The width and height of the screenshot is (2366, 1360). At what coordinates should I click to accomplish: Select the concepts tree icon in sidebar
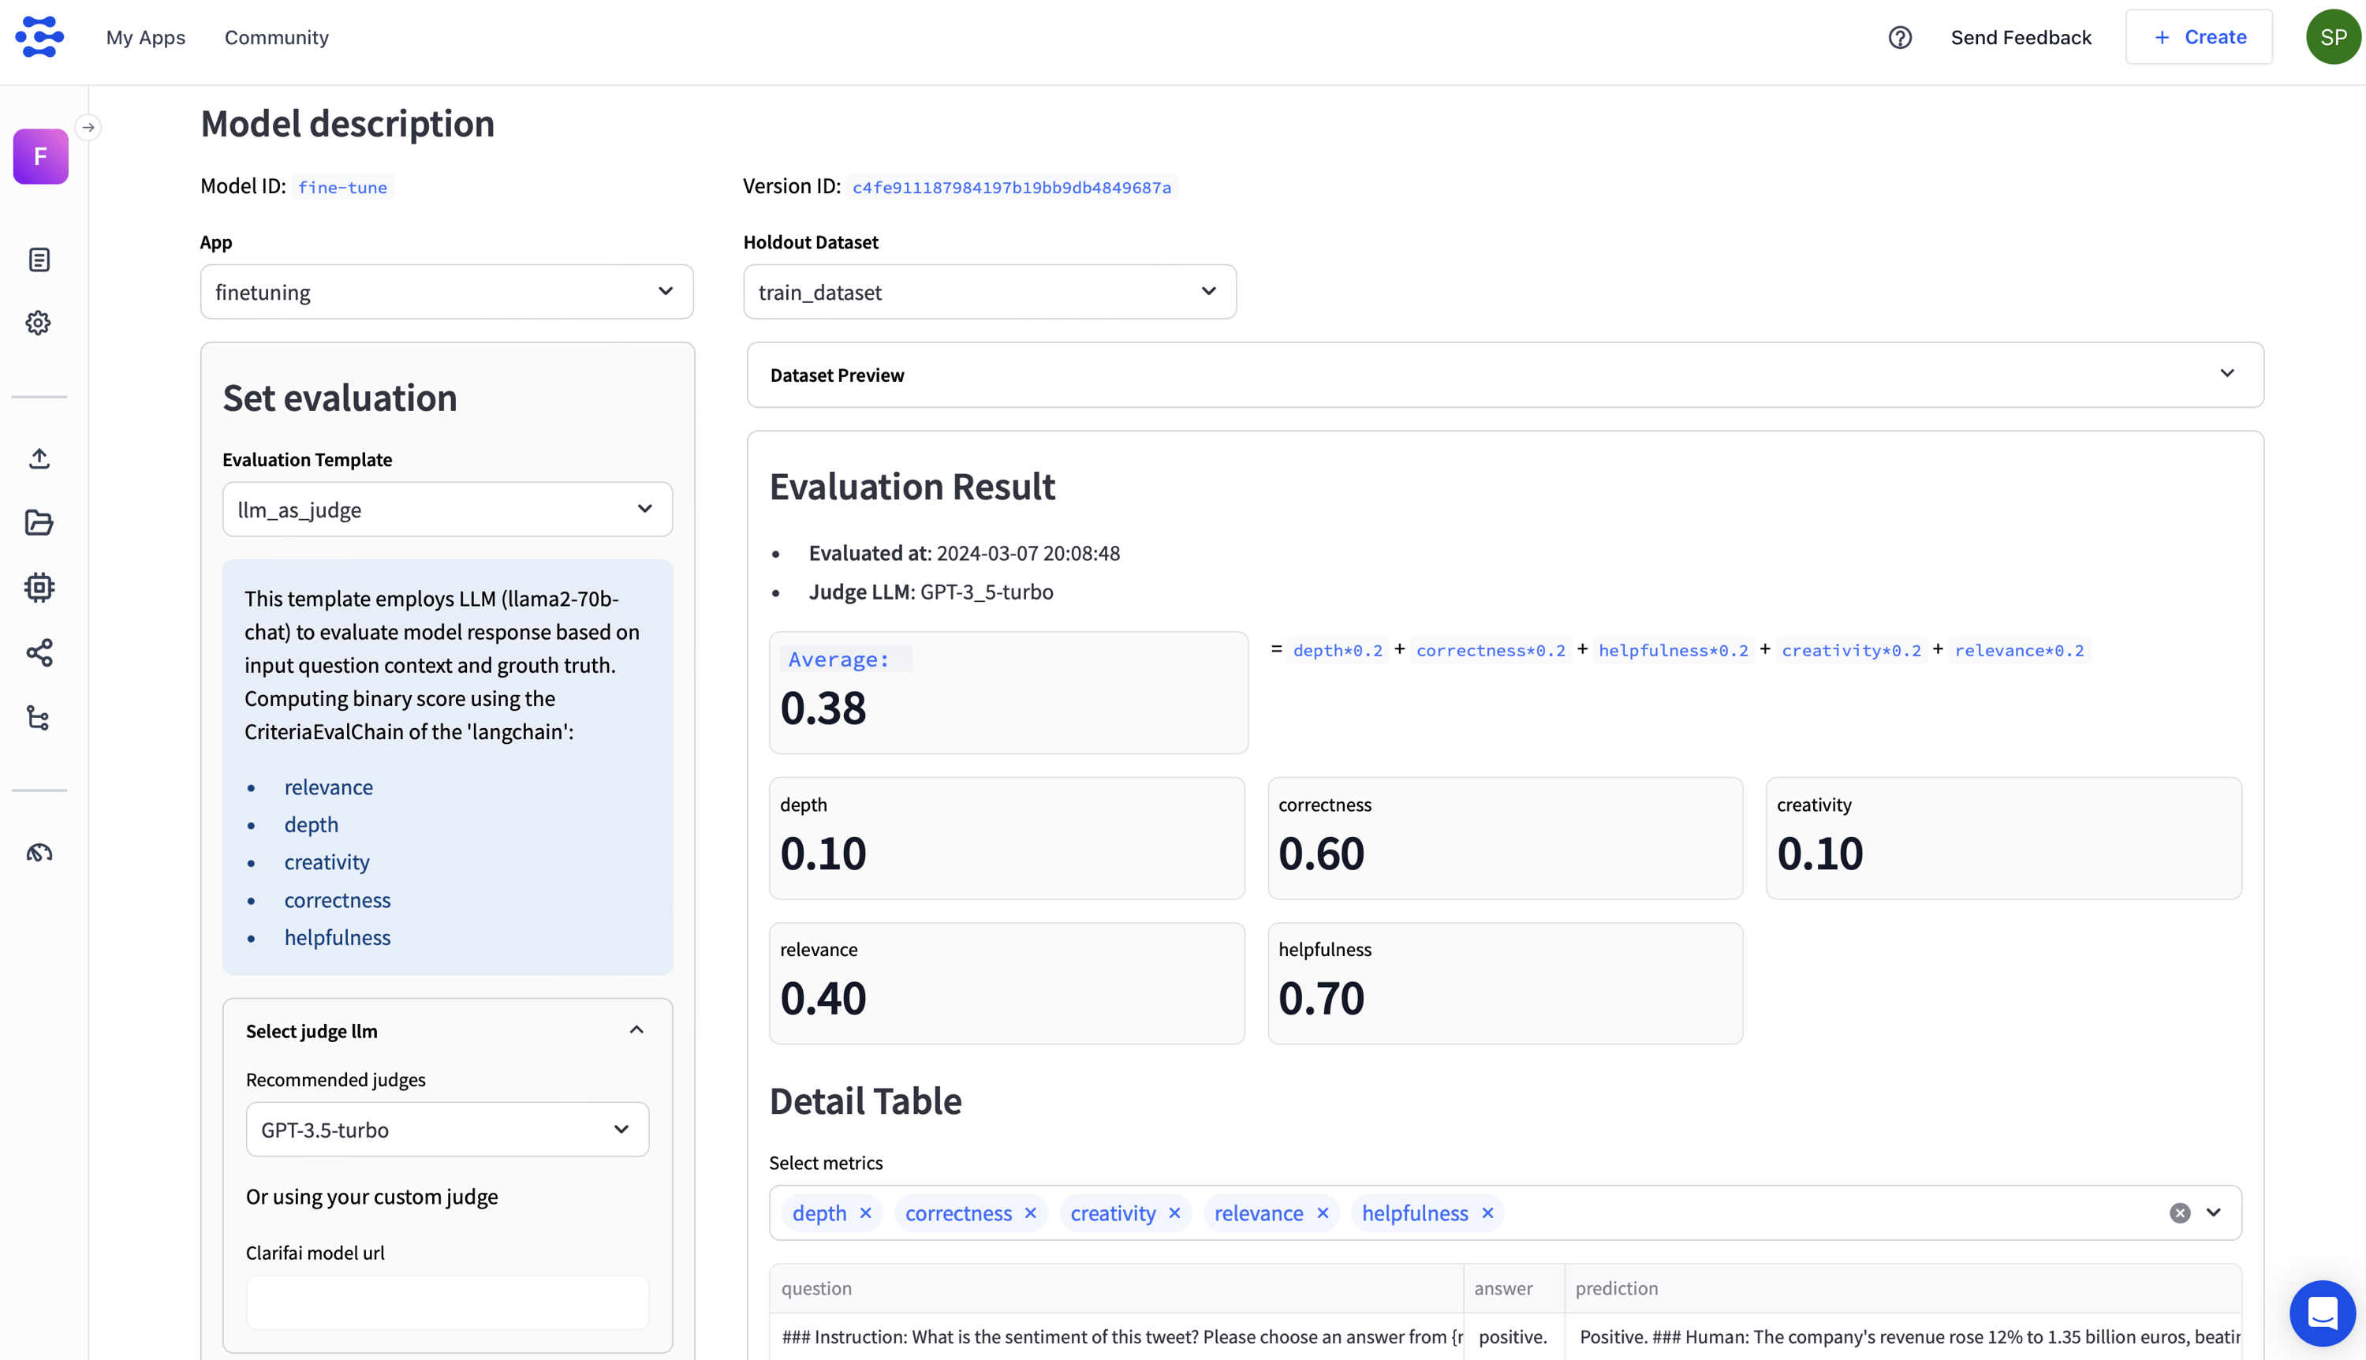click(x=39, y=717)
